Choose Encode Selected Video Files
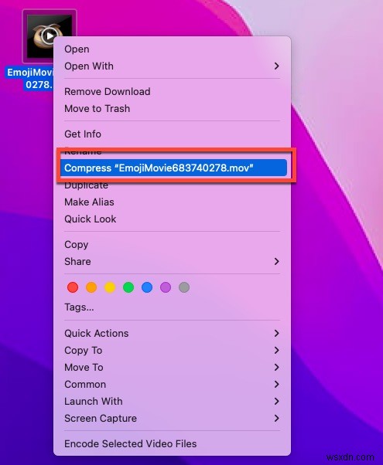This screenshot has height=465, width=383. click(x=172, y=443)
